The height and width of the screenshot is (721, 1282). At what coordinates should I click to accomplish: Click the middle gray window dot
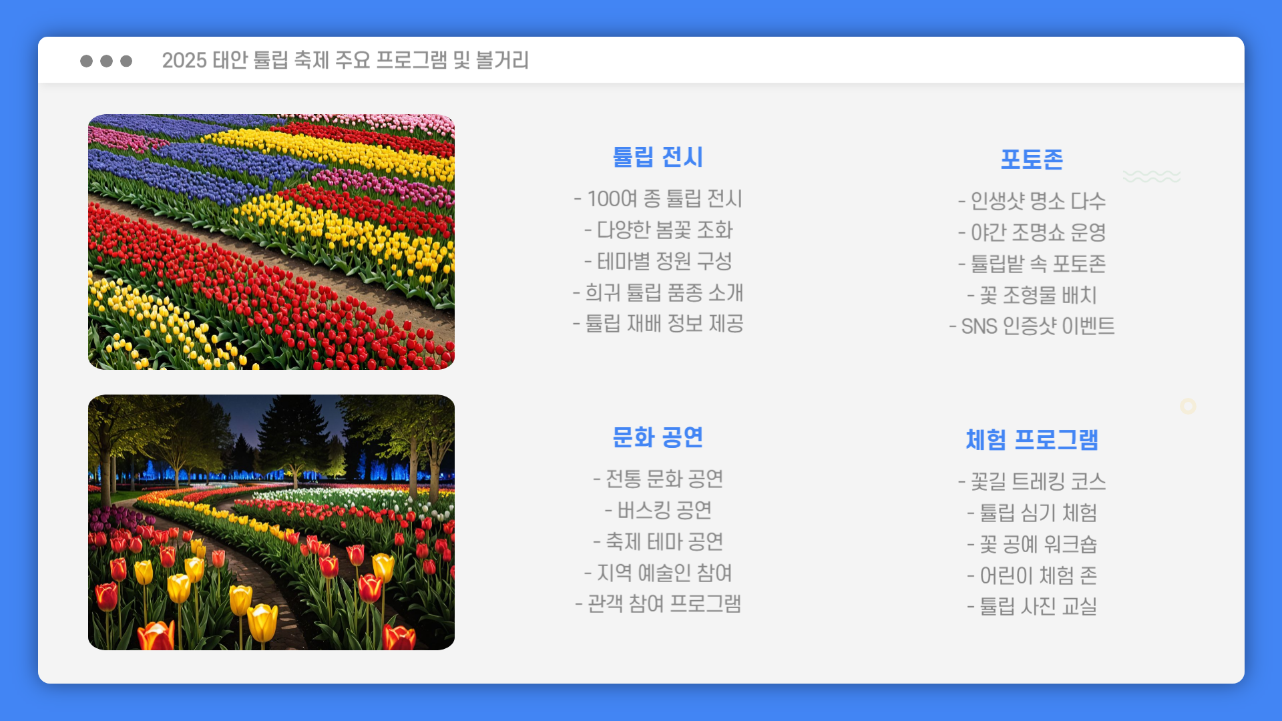click(106, 61)
